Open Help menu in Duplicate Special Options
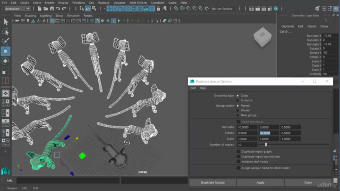 tap(203, 88)
